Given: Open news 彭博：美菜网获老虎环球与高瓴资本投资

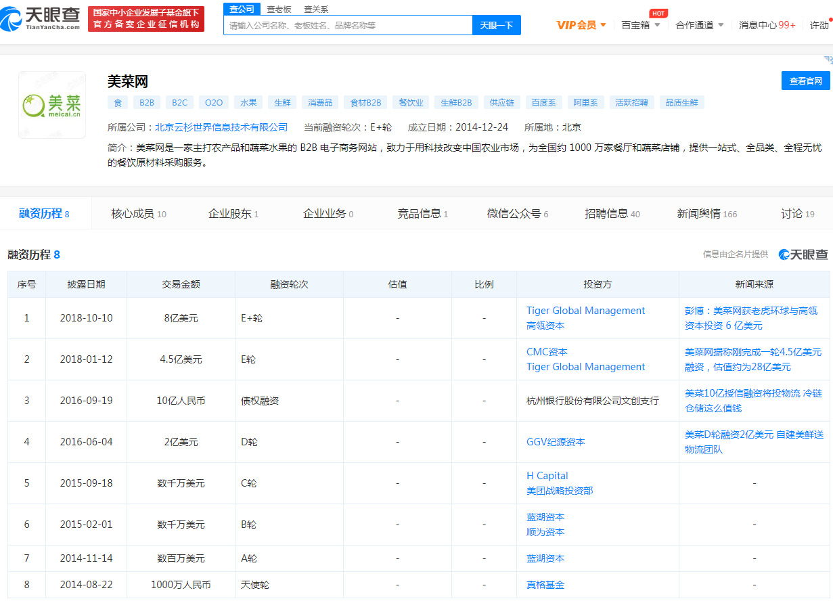Looking at the screenshot, I should click(x=751, y=318).
